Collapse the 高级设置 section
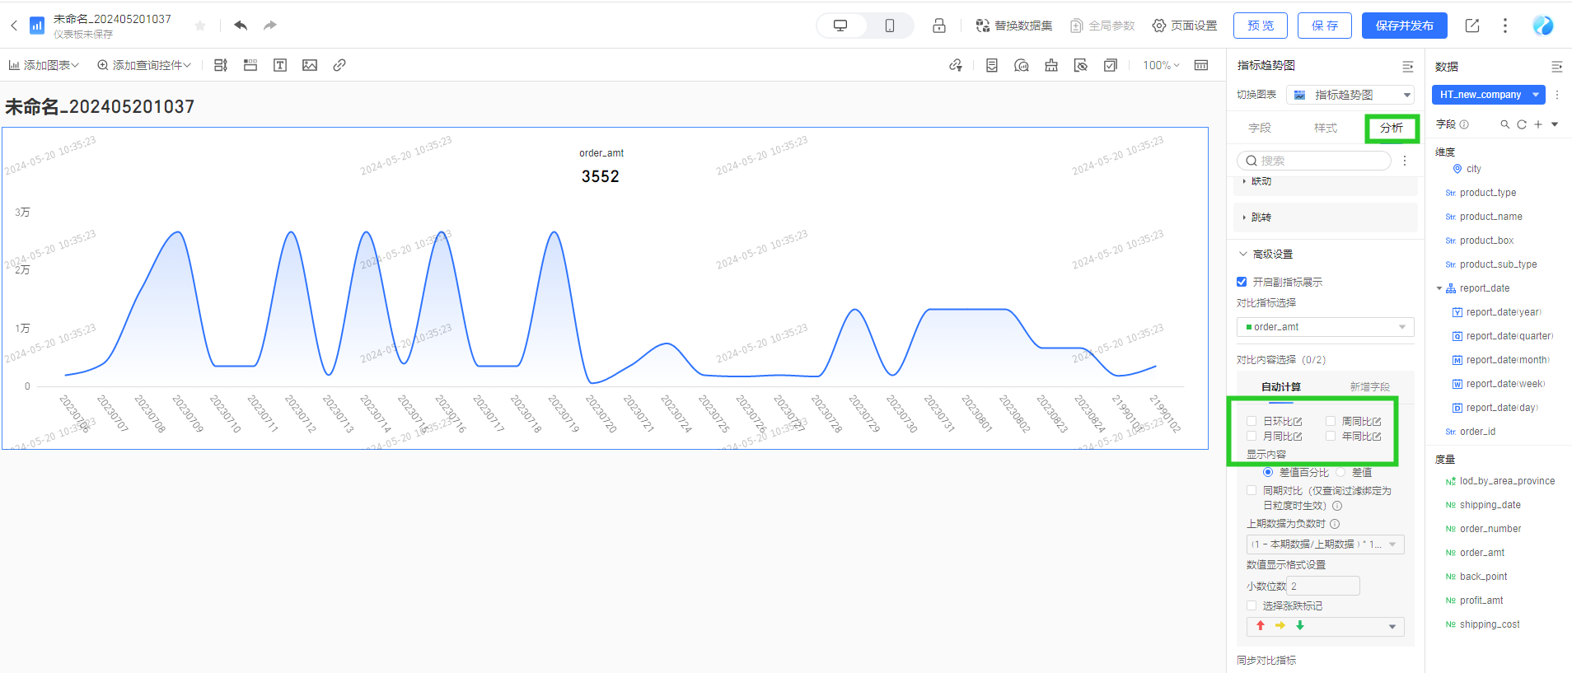The height and width of the screenshot is (673, 1572). (1243, 254)
